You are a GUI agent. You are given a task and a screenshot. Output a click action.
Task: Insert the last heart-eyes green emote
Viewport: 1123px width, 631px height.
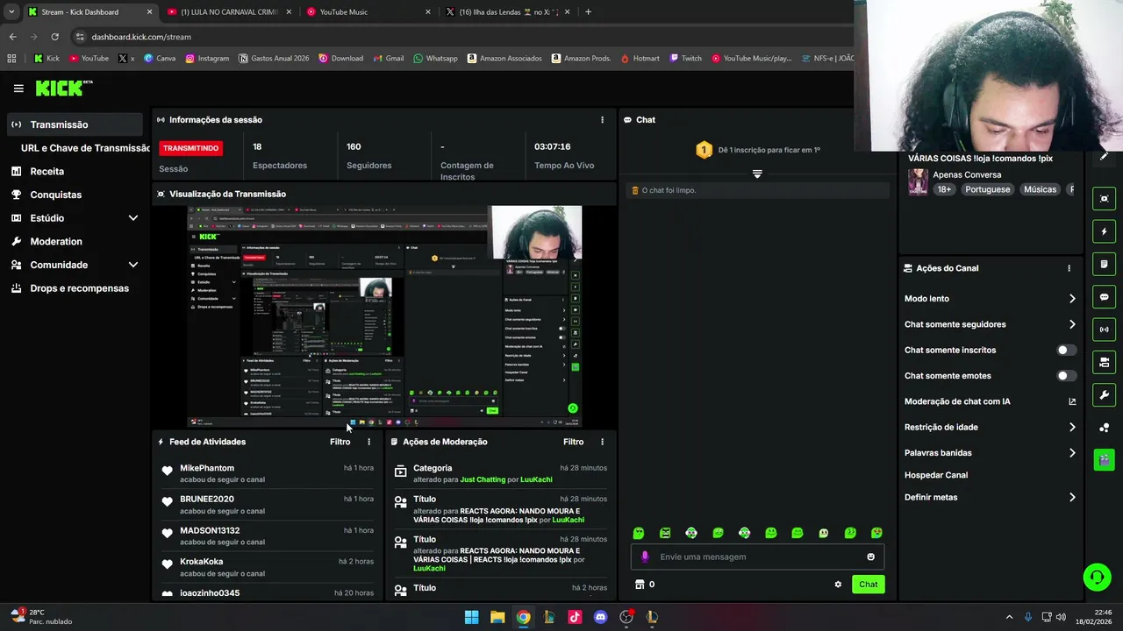876,533
